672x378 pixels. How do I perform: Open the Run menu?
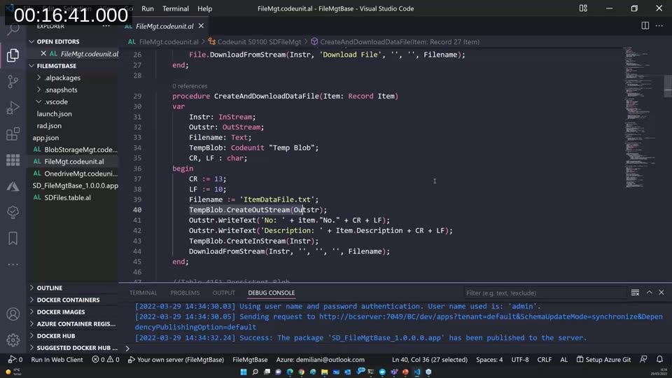click(x=148, y=8)
